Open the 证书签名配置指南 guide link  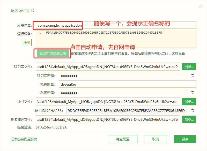point(24,139)
